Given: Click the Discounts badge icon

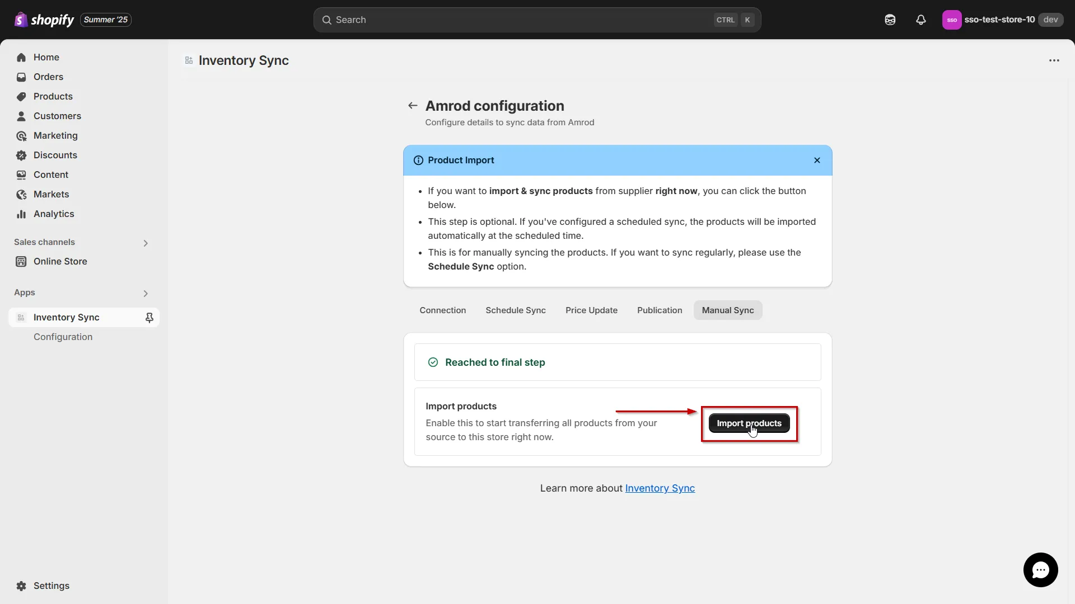Looking at the screenshot, I should [x=21, y=155].
